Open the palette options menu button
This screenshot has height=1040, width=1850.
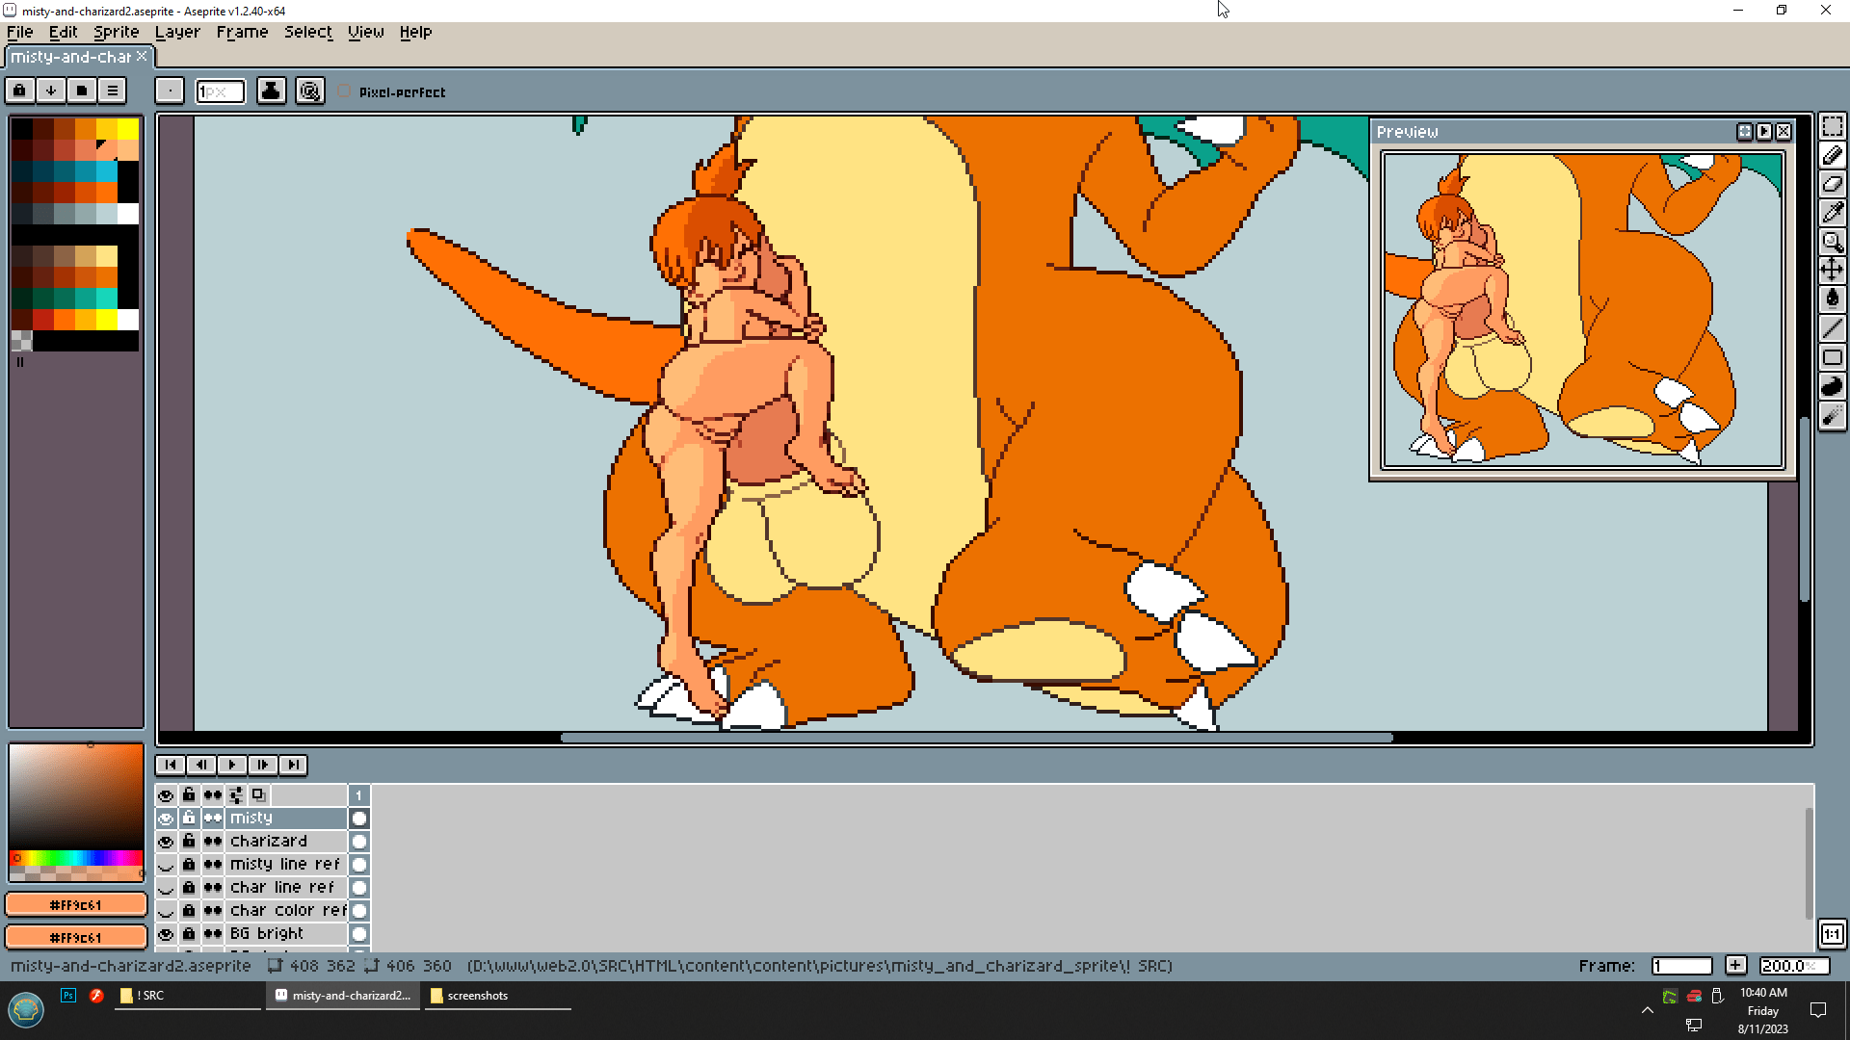click(x=113, y=91)
